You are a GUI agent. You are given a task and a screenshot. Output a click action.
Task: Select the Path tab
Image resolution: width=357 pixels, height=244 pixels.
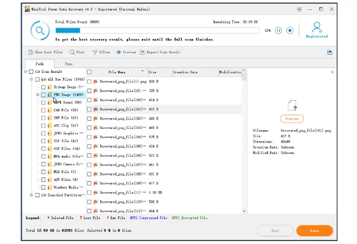tap(39, 64)
